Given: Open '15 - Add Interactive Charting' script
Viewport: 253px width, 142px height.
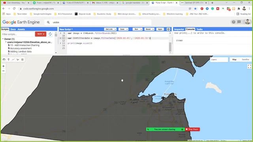Looking at the screenshot, I should point(25,45).
